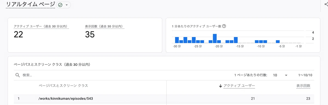Image resolution: width=328 pixels, height=105 pixels.
Task: Click the first bar at -30 分
Action: [x=177, y=40]
